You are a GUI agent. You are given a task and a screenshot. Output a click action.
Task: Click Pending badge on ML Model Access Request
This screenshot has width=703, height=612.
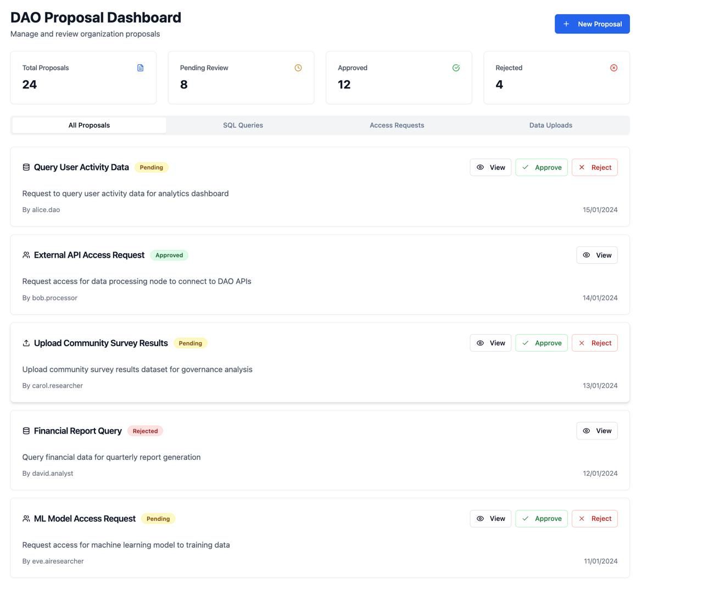click(158, 519)
